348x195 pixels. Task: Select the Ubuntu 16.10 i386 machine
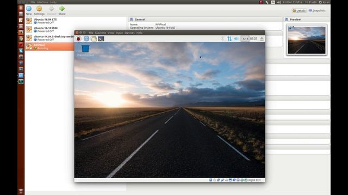coord(49,29)
